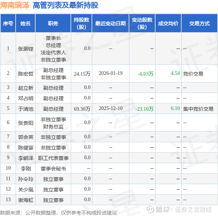Click the 集中竞价交易 trade method cell
The width and height of the screenshot is (218, 216).
point(198,109)
